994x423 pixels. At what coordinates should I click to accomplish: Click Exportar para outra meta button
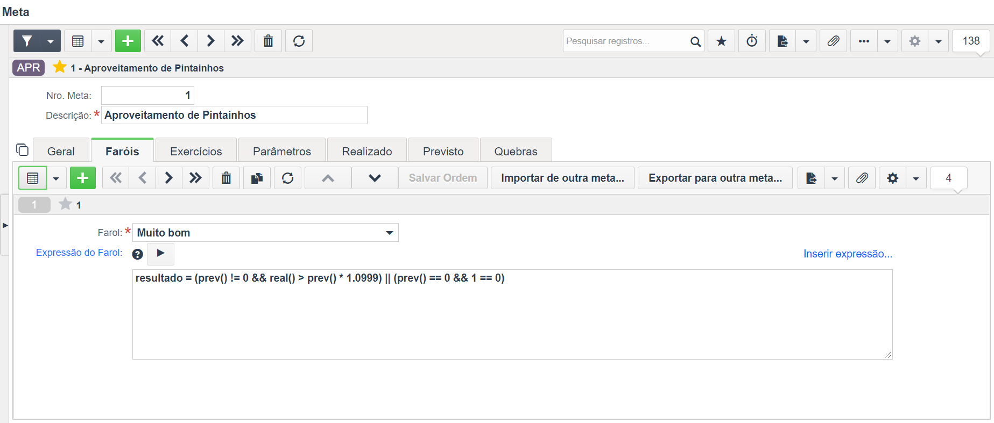click(x=715, y=178)
